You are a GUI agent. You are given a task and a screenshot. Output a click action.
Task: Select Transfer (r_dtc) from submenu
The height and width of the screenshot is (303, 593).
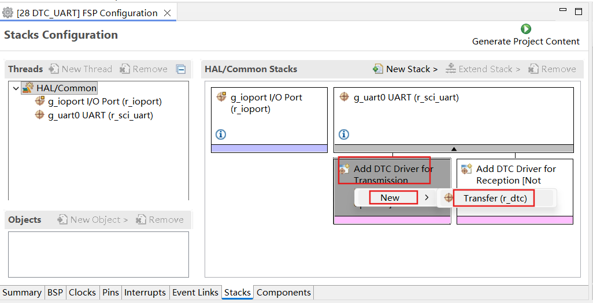click(x=495, y=198)
